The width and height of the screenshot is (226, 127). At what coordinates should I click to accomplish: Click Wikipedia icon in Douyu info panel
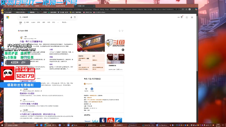click(86, 89)
